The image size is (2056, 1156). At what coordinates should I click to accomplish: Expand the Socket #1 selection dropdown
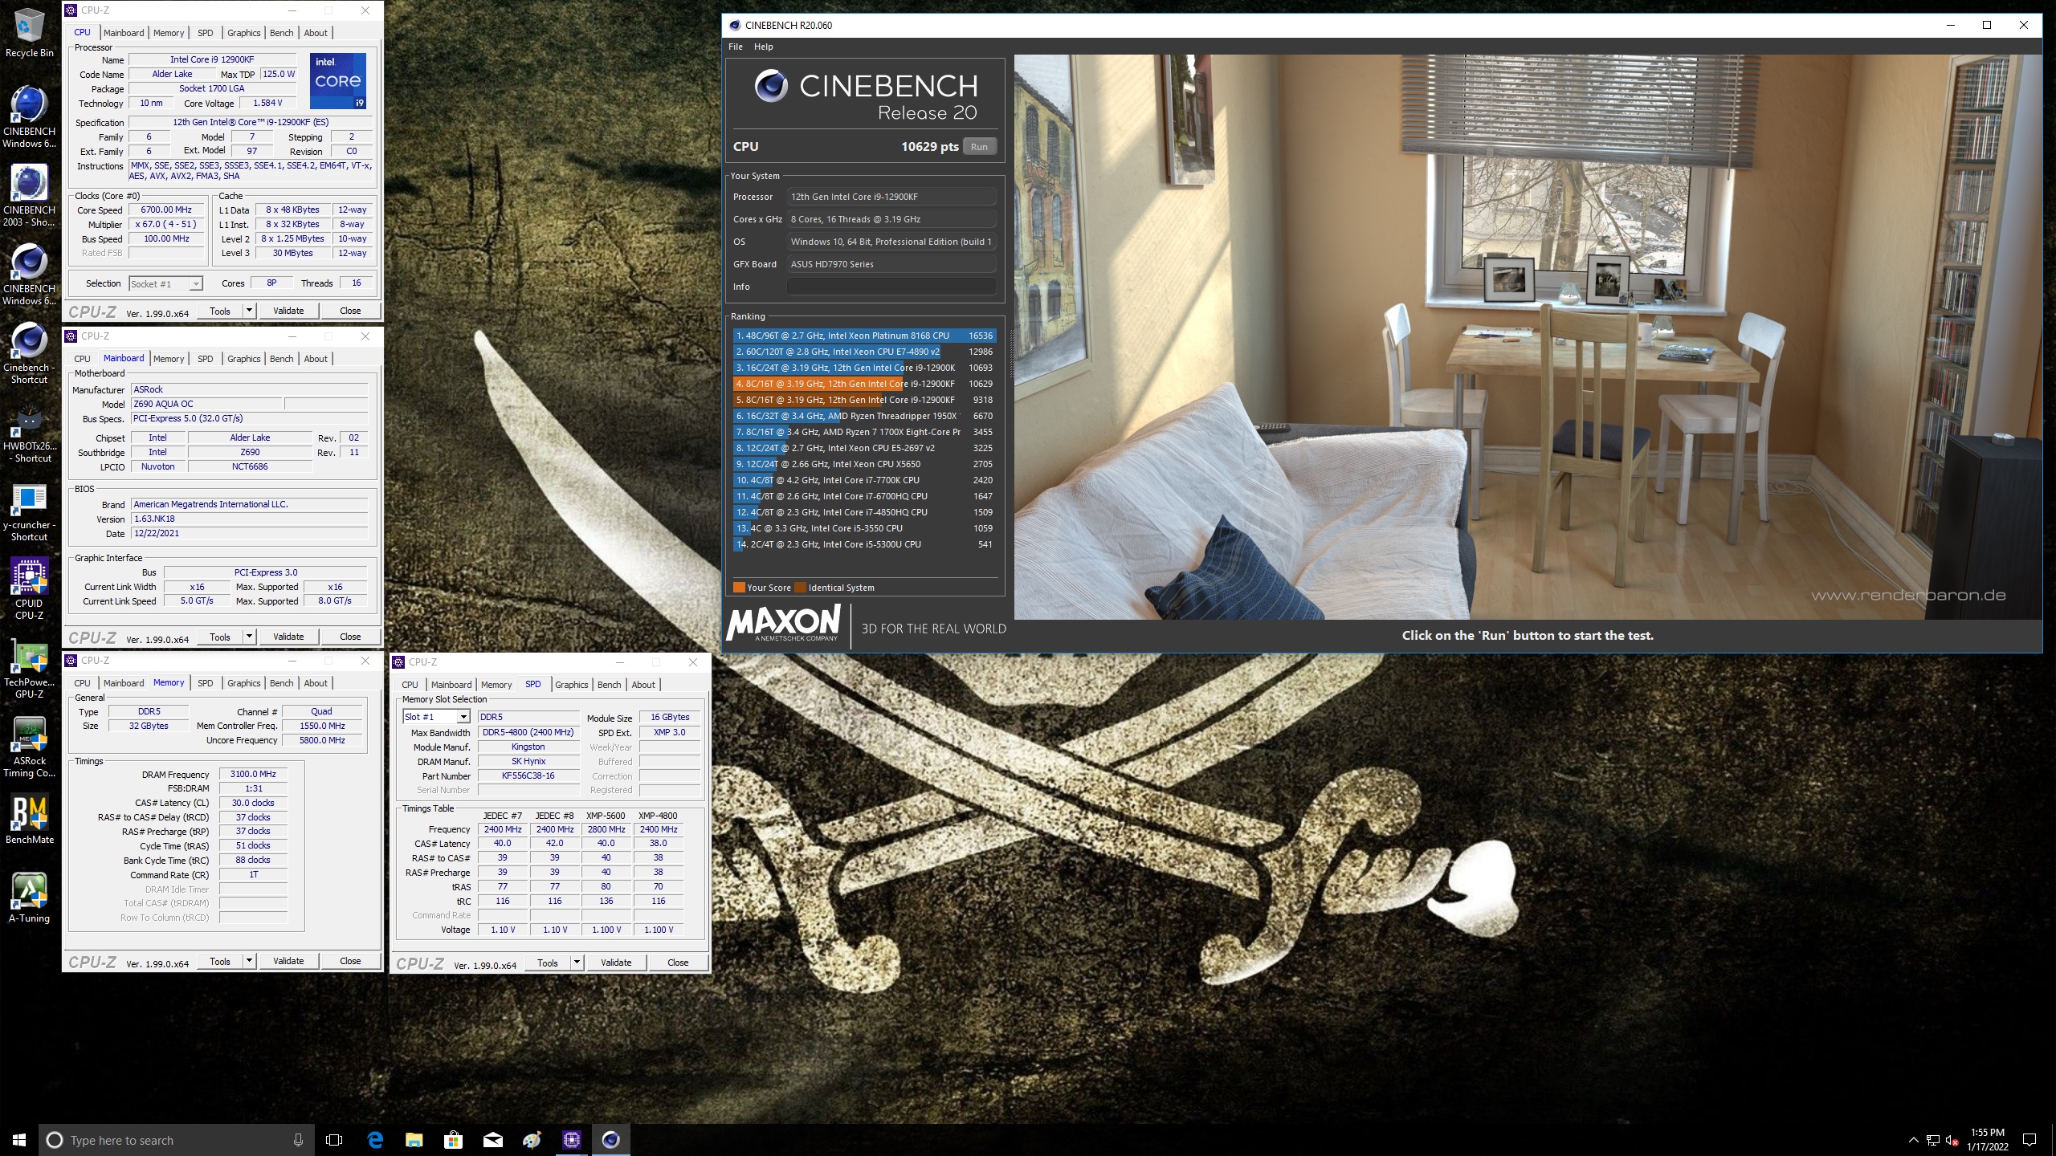coord(195,283)
